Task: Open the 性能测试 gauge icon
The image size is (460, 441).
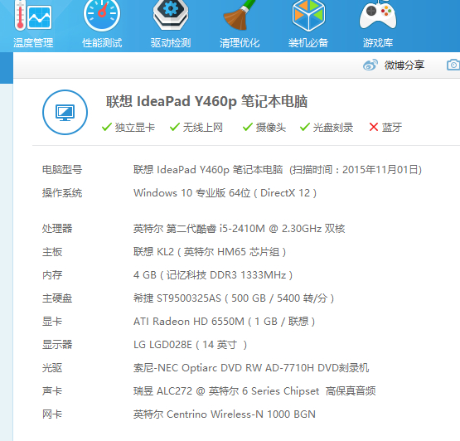Action: click(x=102, y=15)
